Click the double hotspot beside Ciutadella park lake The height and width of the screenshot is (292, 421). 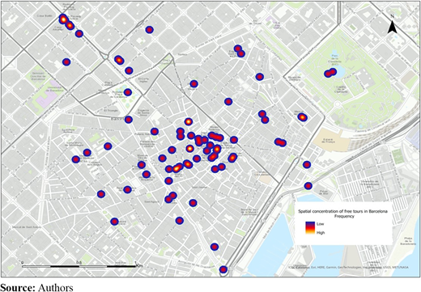[x=330, y=73]
